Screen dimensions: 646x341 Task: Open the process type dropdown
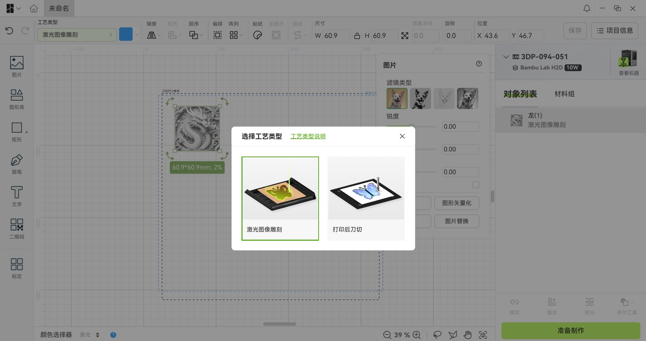77,35
